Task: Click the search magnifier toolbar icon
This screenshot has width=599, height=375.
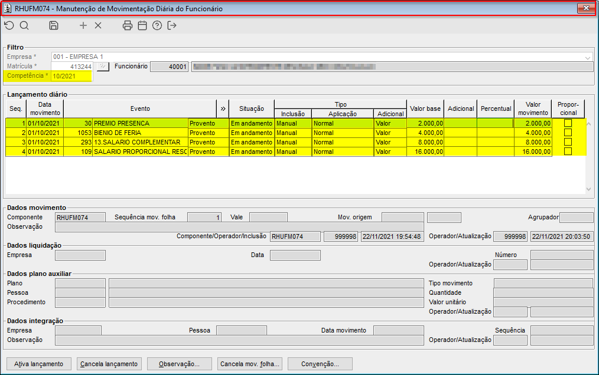Action: [24, 25]
